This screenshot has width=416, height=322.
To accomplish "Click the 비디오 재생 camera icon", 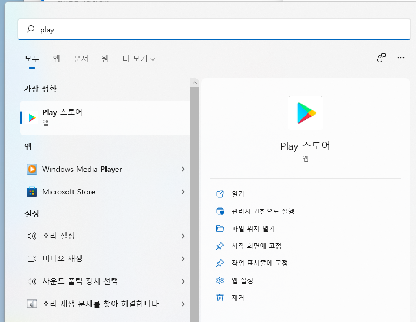I will (x=32, y=259).
